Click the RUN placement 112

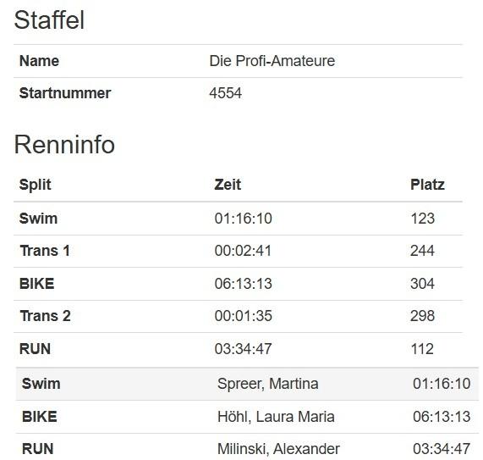(x=422, y=349)
